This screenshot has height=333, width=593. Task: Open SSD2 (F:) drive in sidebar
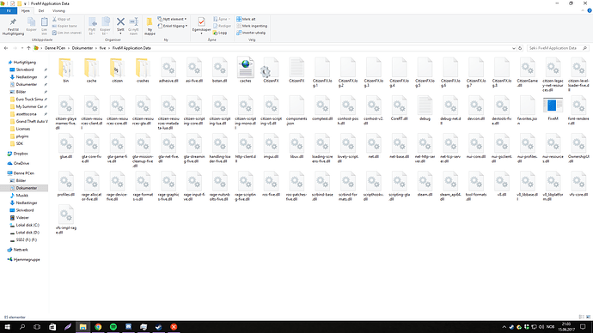point(26,240)
